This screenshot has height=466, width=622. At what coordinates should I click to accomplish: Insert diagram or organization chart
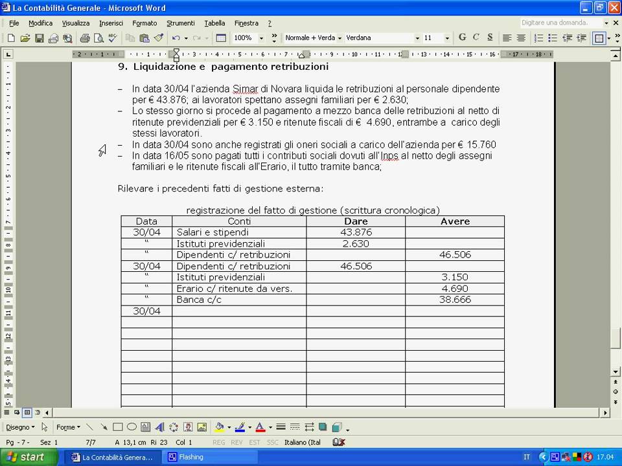tap(174, 427)
